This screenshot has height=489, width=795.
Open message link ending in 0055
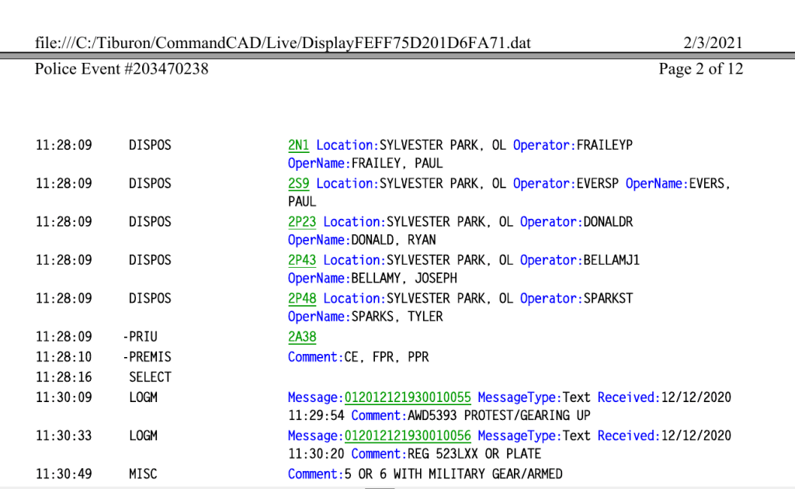[408, 397]
